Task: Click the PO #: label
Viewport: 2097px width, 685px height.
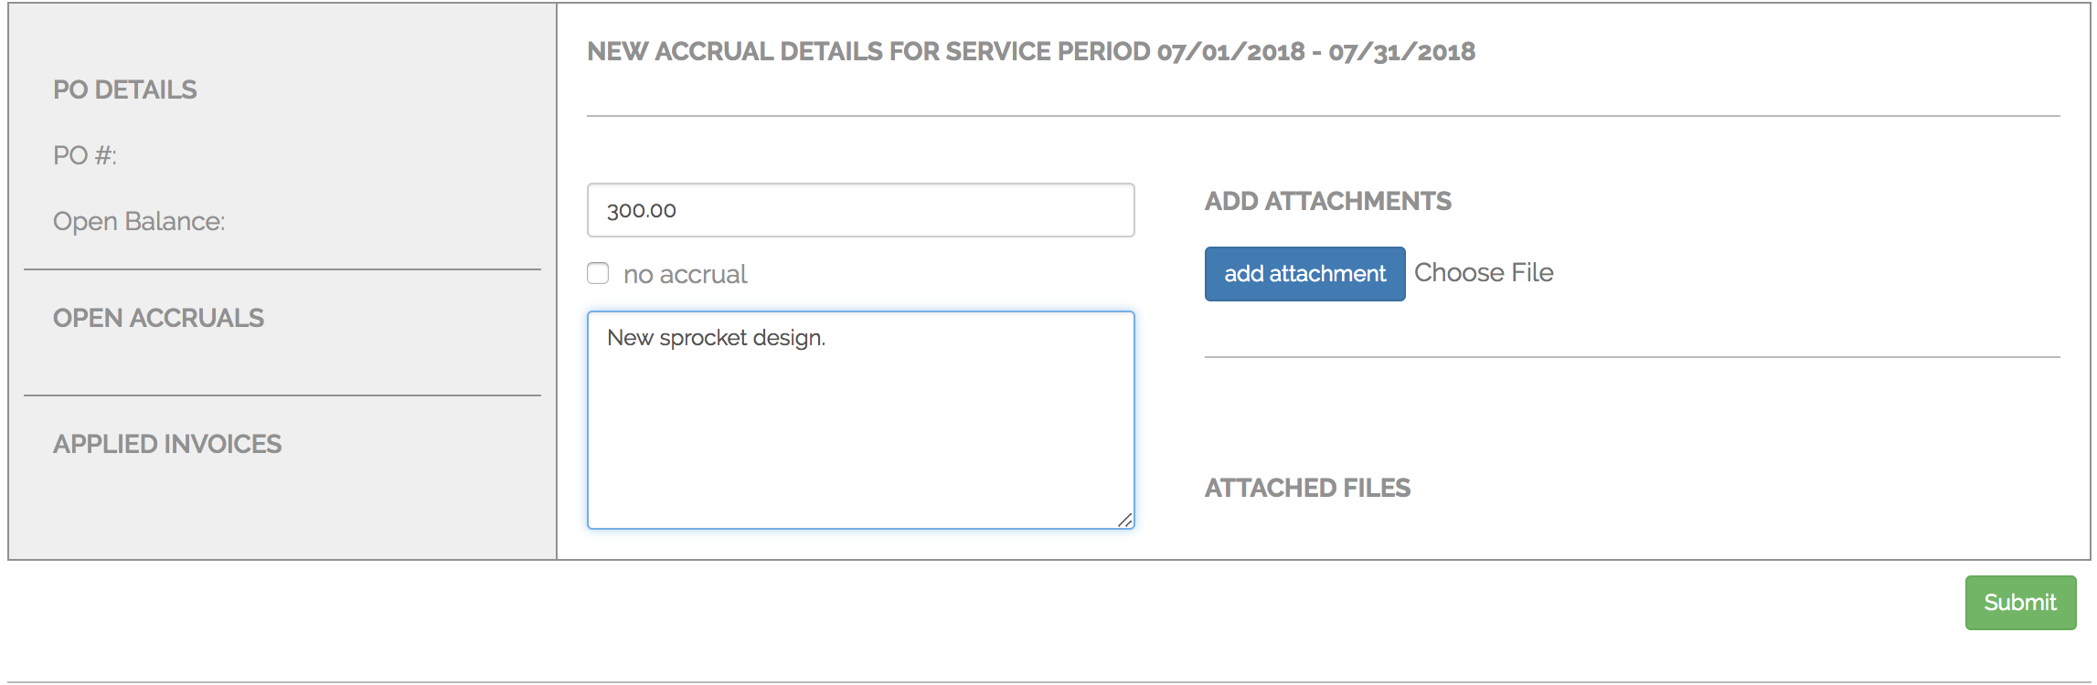Action: pyautogui.click(x=85, y=155)
